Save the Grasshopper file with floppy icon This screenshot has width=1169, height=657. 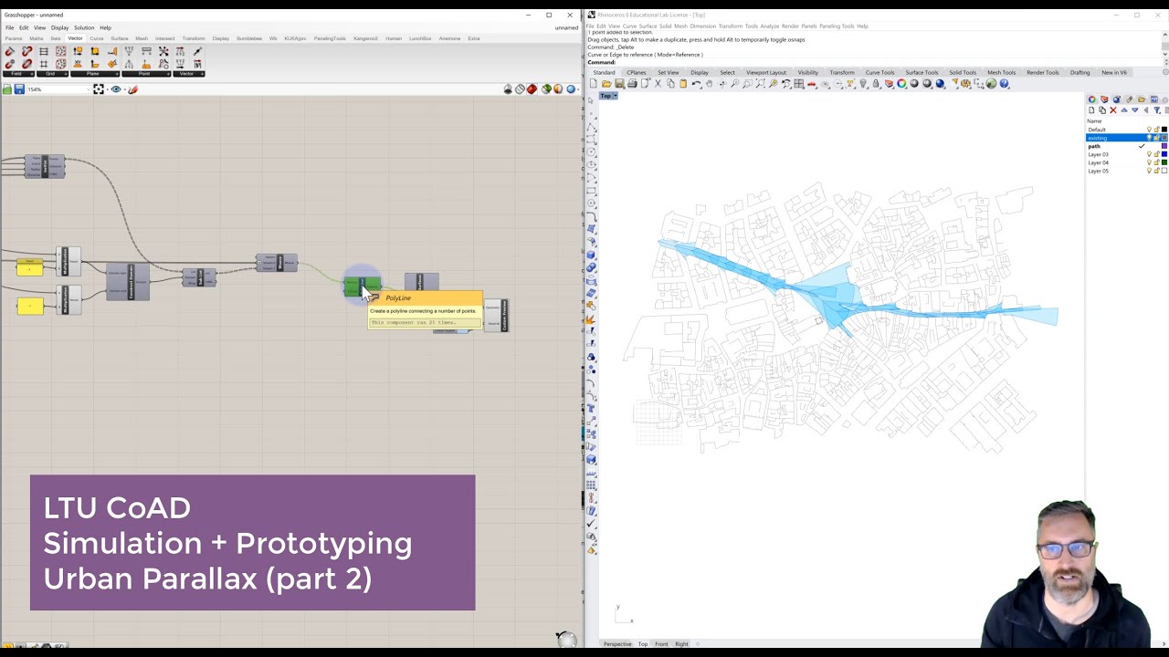[19, 89]
